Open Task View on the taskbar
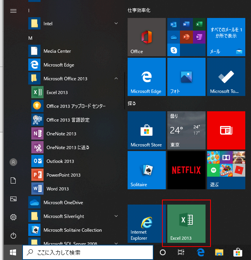This screenshot has width=251, height=260. coord(181,252)
